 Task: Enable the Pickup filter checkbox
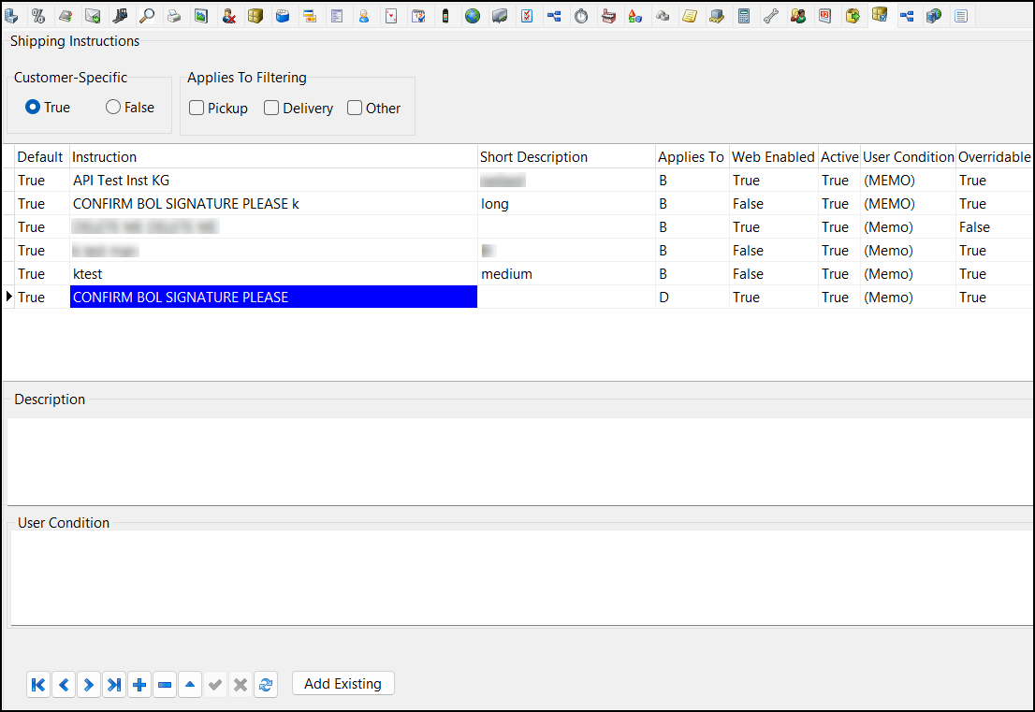[x=197, y=109]
